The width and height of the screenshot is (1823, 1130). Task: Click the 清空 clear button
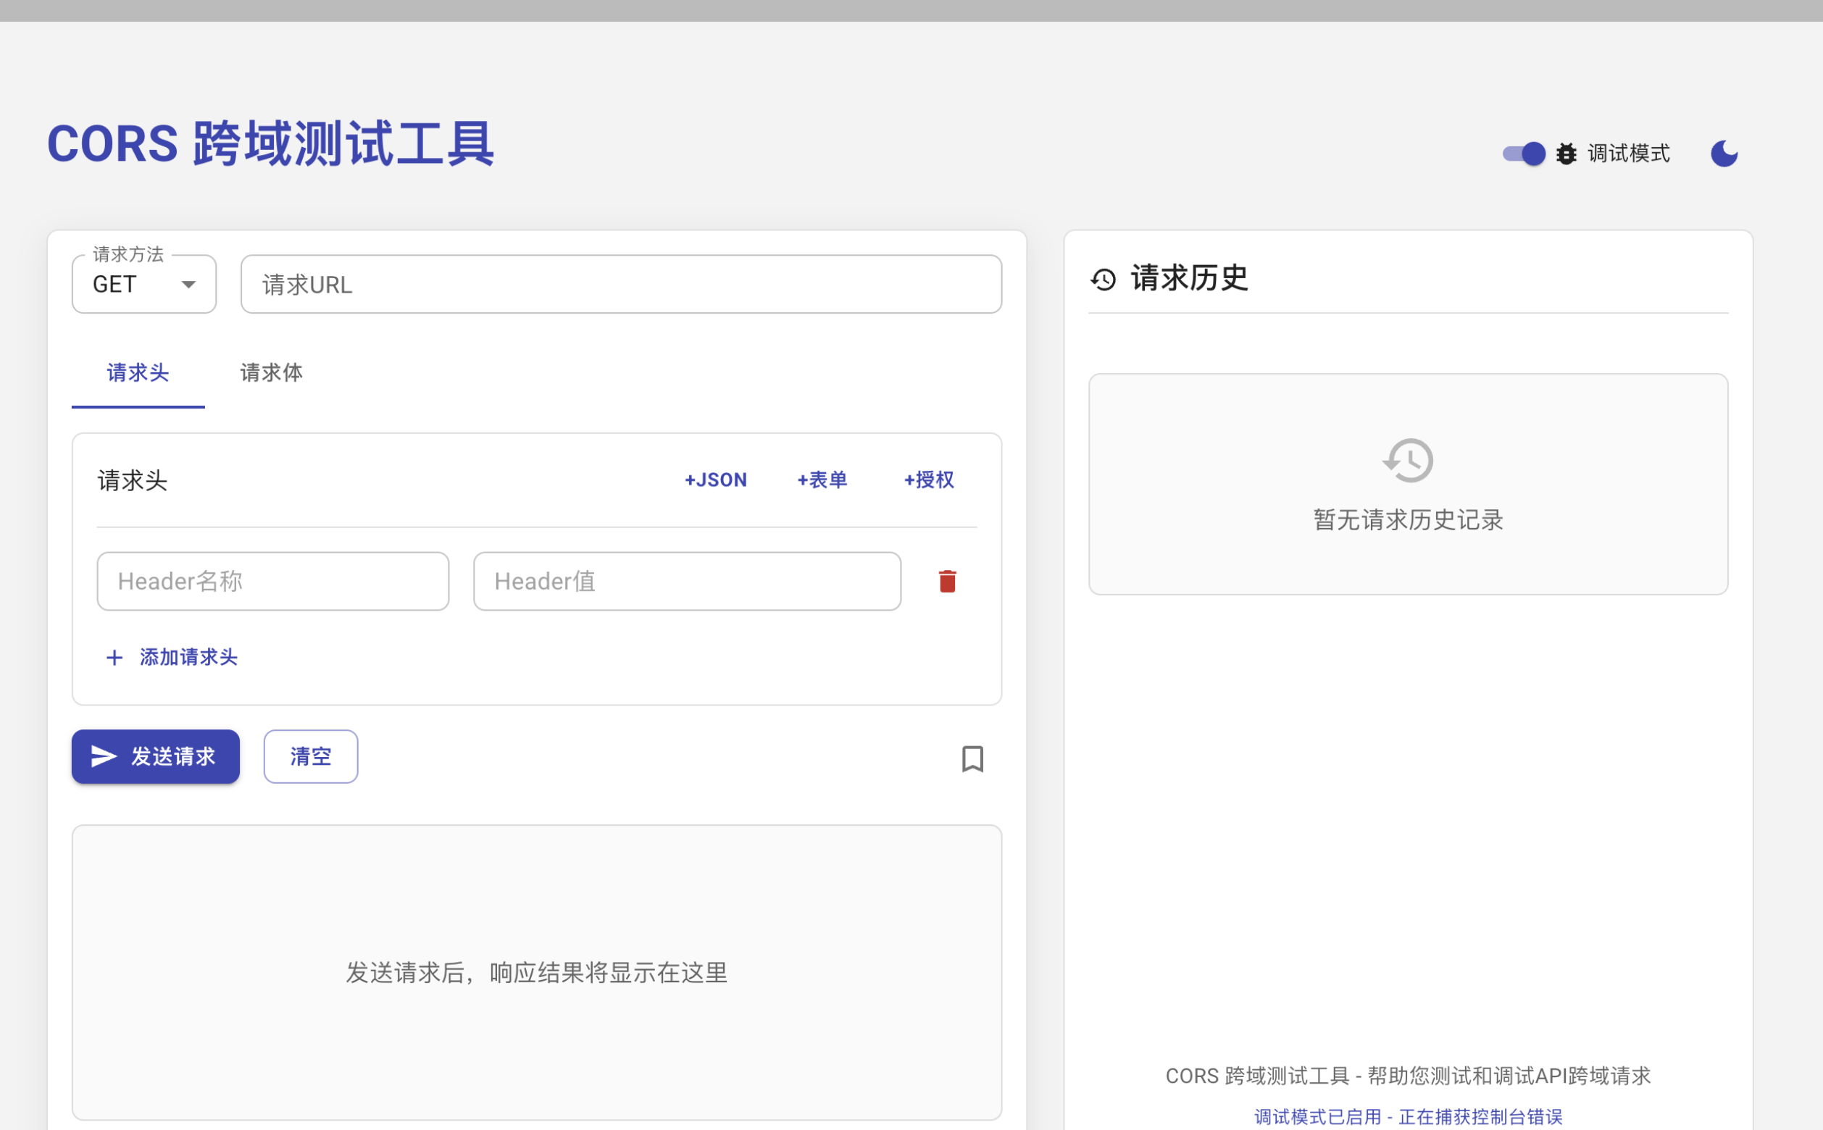coord(310,757)
